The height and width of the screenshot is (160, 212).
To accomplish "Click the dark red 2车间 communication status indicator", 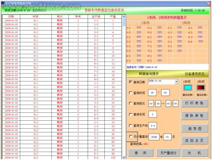I will point(201,88).
